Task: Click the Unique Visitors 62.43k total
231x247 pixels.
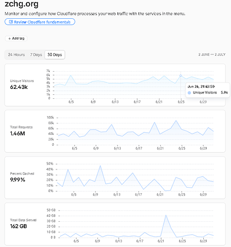Action: click(19, 87)
